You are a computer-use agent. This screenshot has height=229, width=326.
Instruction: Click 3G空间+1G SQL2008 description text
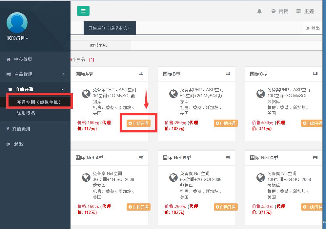(x=113, y=179)
